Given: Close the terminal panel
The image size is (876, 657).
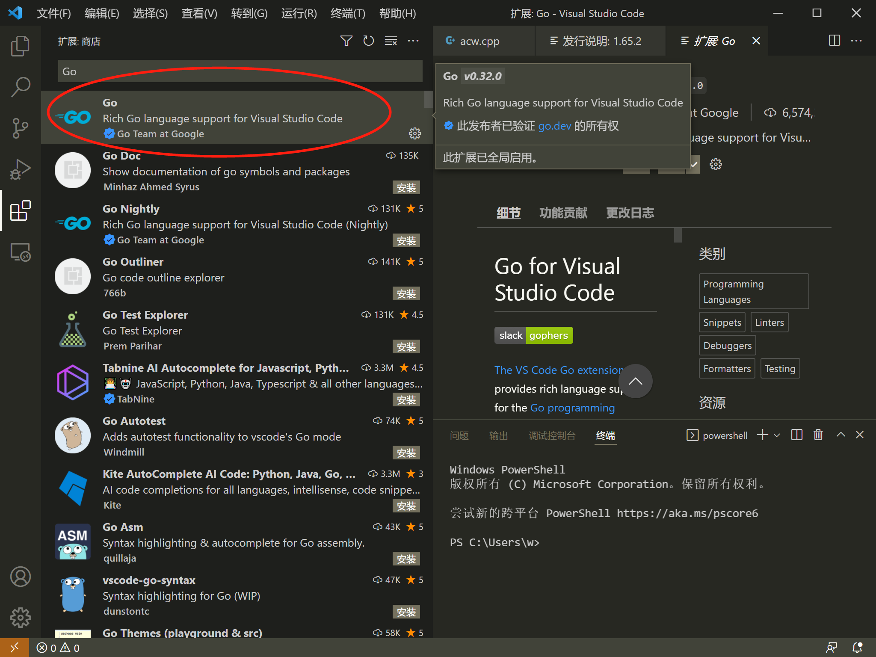Looking at the screenshot, I should coord(860,435).
